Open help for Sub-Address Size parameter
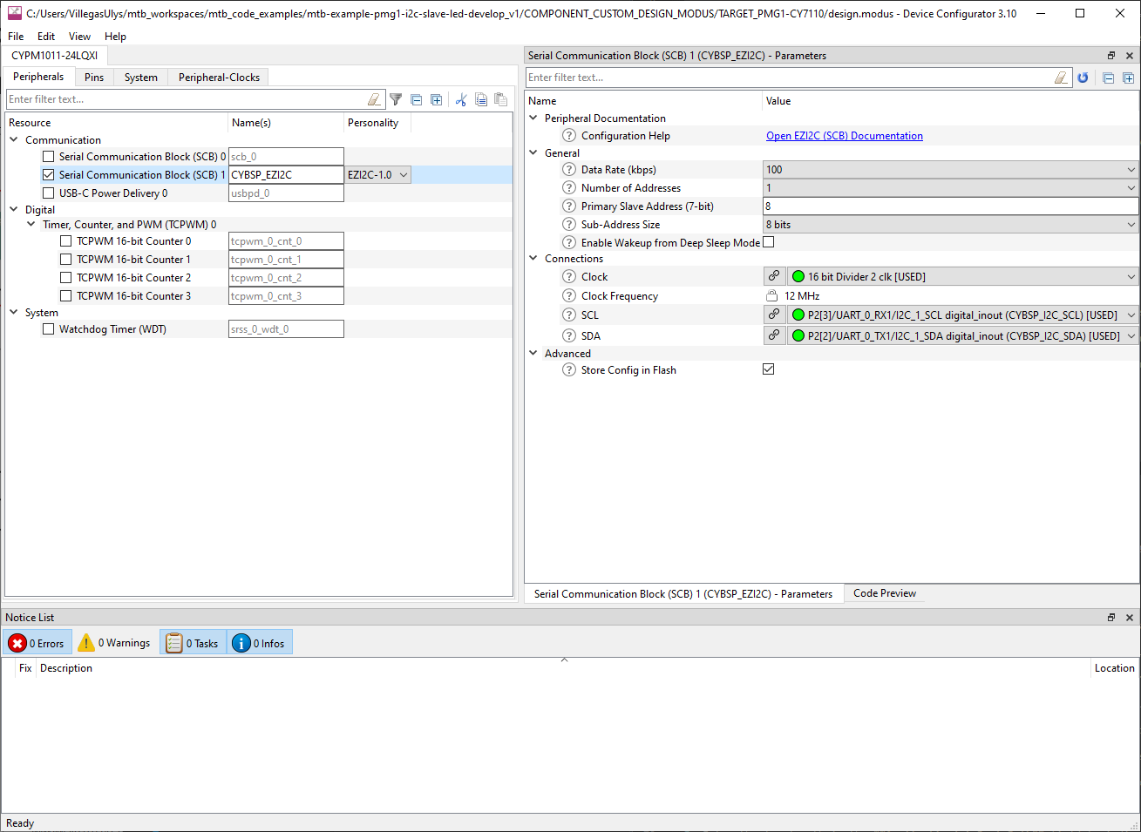Viewport: 1141px width, 832px height. pos(569,225)
